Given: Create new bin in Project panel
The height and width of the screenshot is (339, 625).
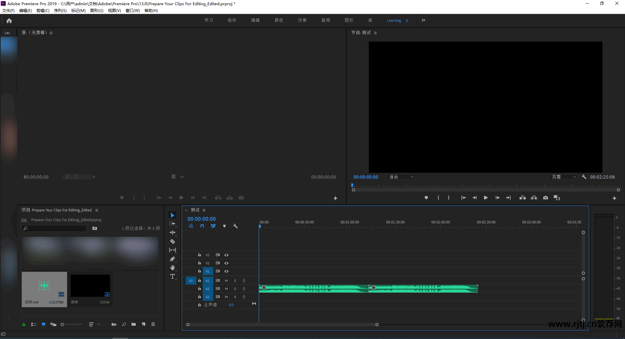Looking at the screenshot, I should pyautogui.click(x=133, y=324).
